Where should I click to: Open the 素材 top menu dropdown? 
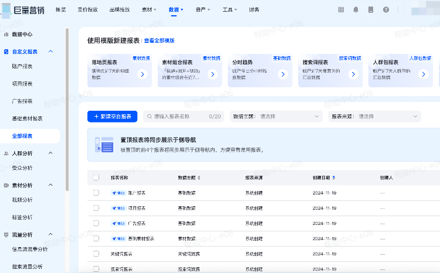coord(149,9)
